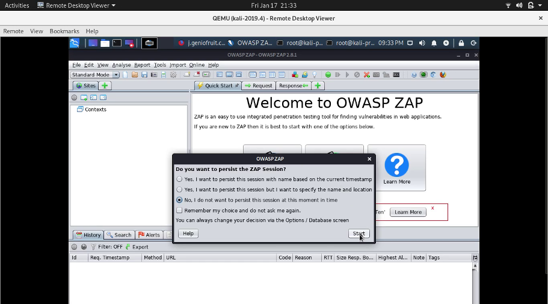Click the Step toolbar icon
The height and width of the screenshot is (304, 548).
[x=337, y=75]
